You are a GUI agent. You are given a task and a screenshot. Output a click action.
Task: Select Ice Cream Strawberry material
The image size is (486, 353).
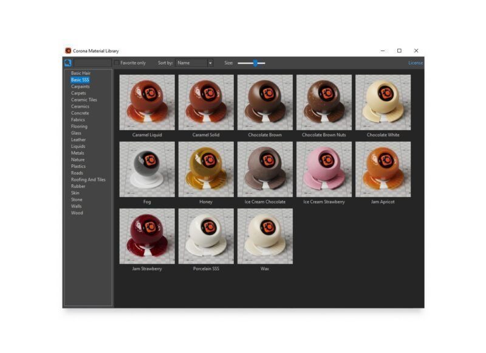click(x=324, y=169)
